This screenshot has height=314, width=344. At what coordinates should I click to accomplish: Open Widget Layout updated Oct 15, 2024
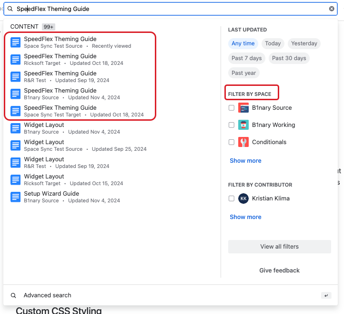(x=44, y=176)
